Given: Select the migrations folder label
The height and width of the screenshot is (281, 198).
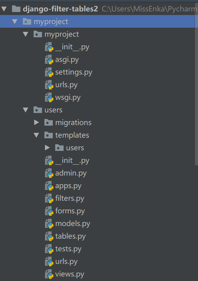Looking at the screenshot, I should [73, 123].
